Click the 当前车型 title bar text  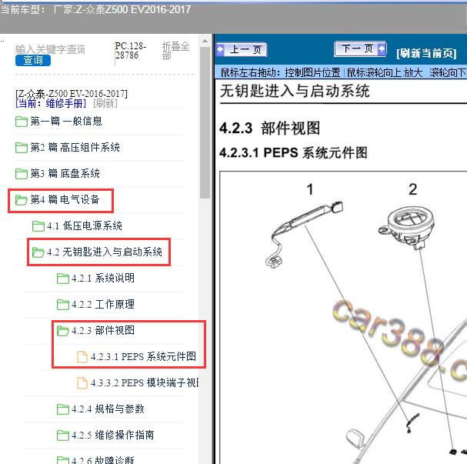pos(95,9)
